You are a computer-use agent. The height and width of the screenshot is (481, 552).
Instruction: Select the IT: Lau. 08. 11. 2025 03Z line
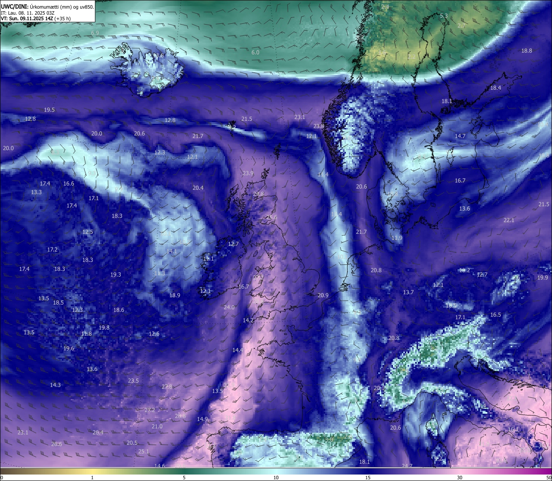click(28, 13)
